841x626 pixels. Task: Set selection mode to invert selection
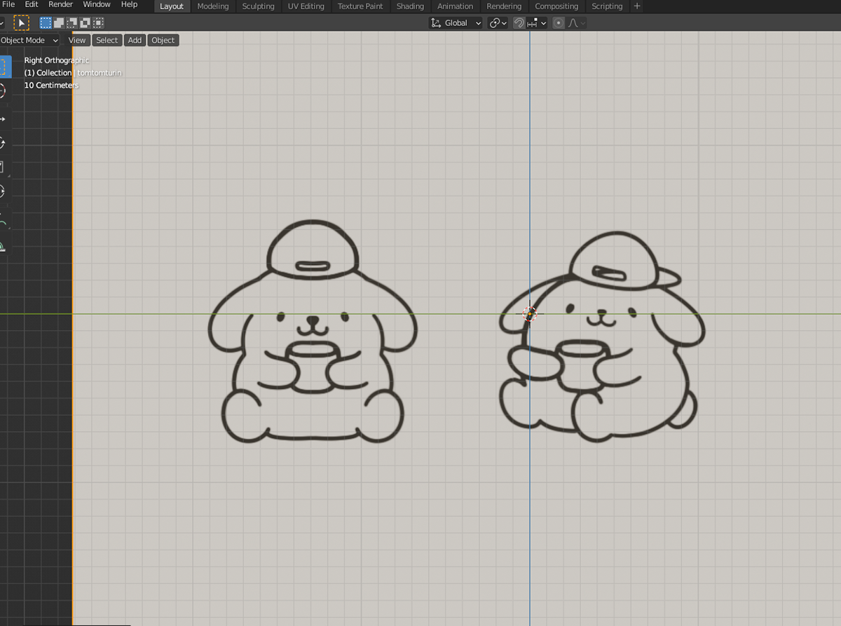(x=86, y=23)
